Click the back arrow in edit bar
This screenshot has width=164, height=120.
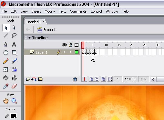coord(28,29)
